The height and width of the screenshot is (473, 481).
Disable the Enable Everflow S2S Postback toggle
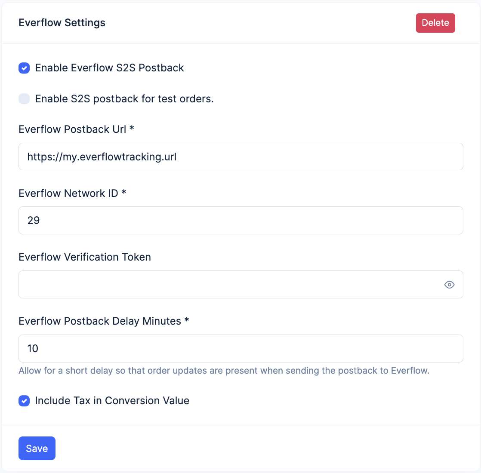pyautogui.click(x=24, y=68)
